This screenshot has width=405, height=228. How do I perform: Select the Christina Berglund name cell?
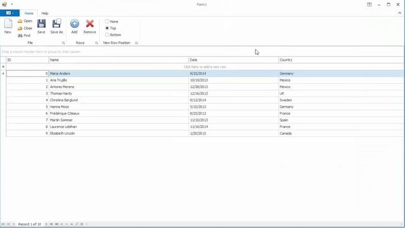point(118,100)
